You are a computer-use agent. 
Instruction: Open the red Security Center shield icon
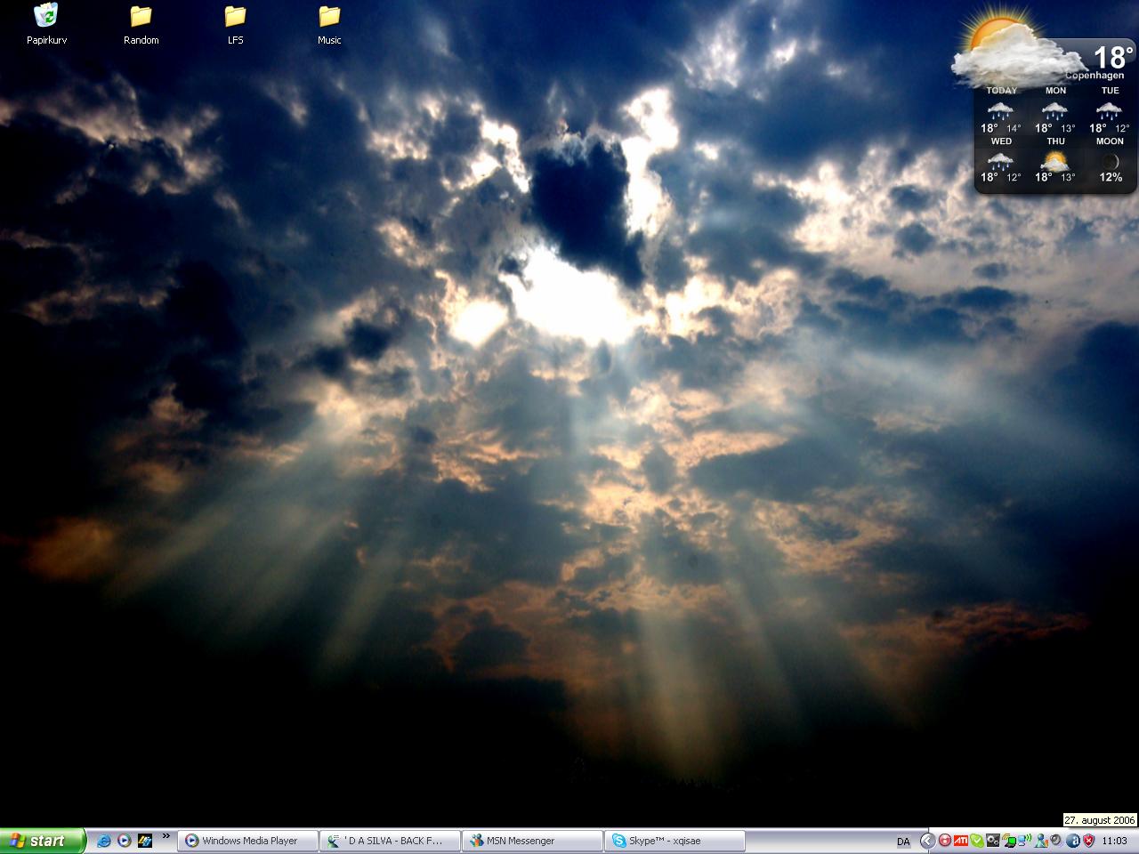pos(1088,841)
